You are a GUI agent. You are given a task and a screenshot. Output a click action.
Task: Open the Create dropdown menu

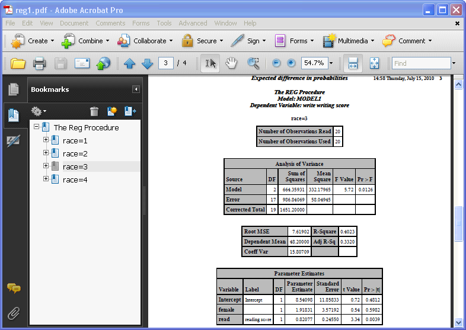33,41
